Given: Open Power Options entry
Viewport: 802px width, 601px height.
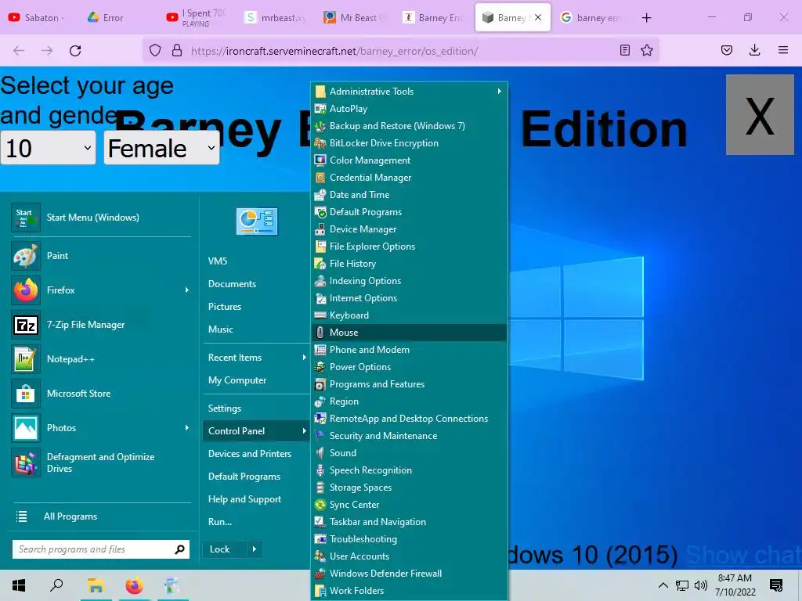Looking at the screenshot, I should [x=409, y=367].
